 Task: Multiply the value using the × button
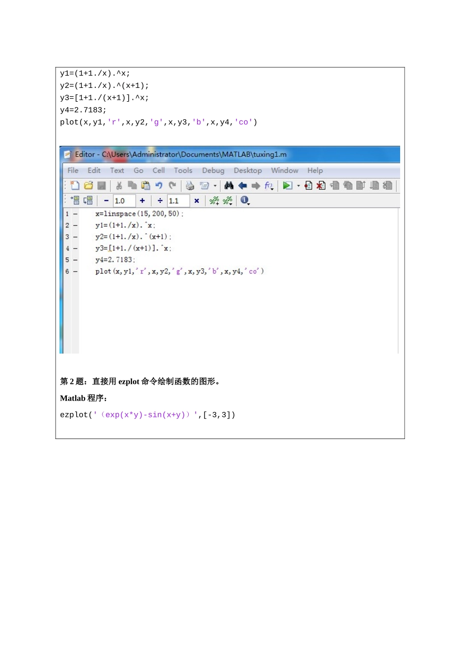coord(197,200)
